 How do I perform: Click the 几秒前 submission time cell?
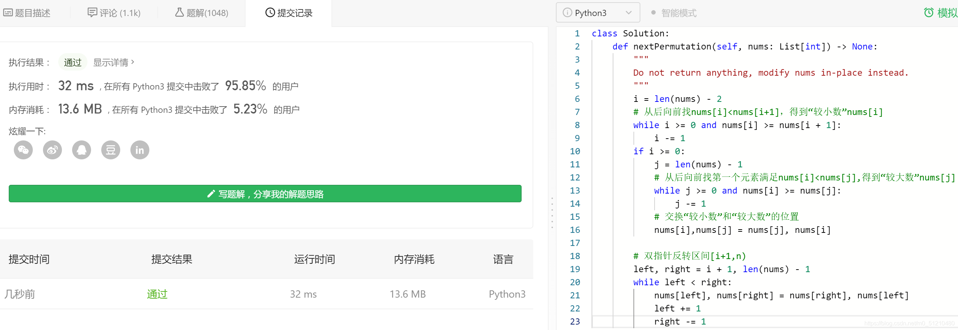[19, 294]
